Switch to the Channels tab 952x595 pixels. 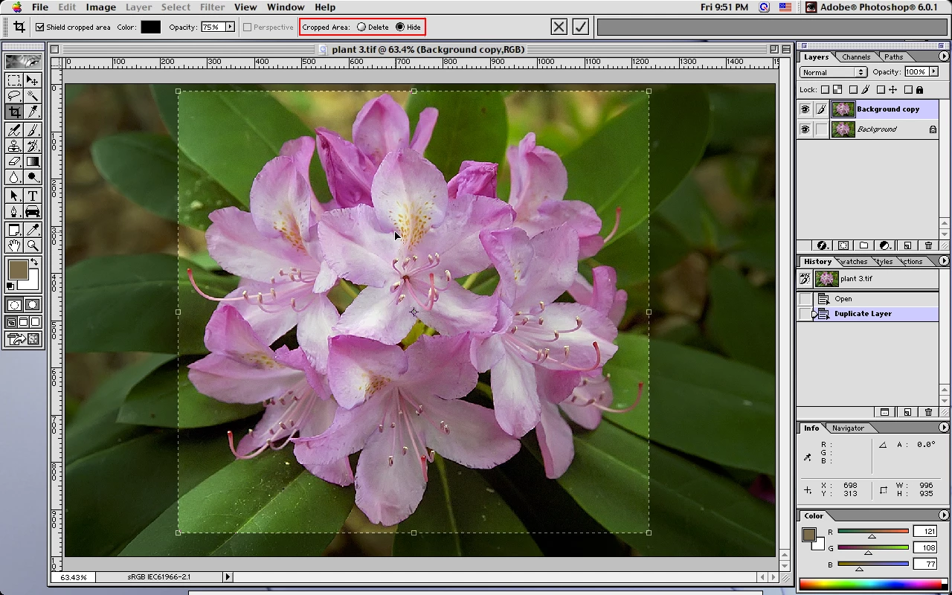pyautogui.click(x=856, y=57)
